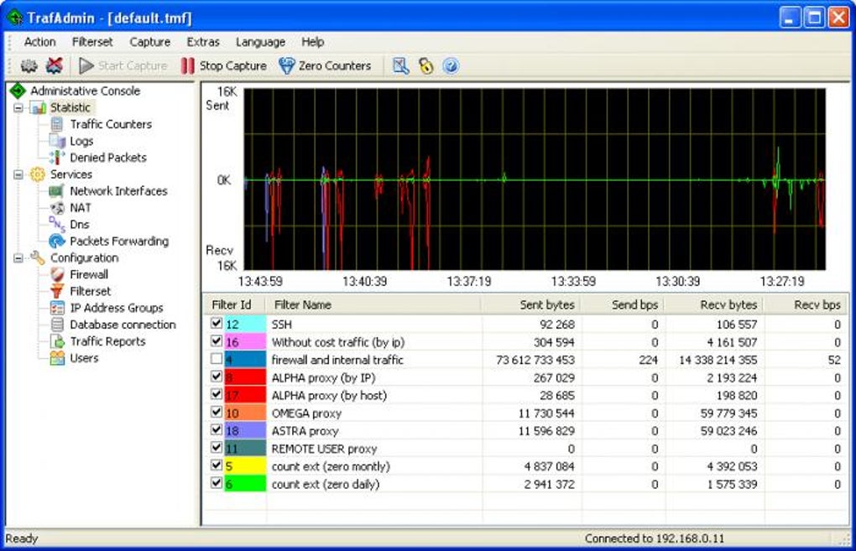
Task: Open the Language menu
Action: 260,42
